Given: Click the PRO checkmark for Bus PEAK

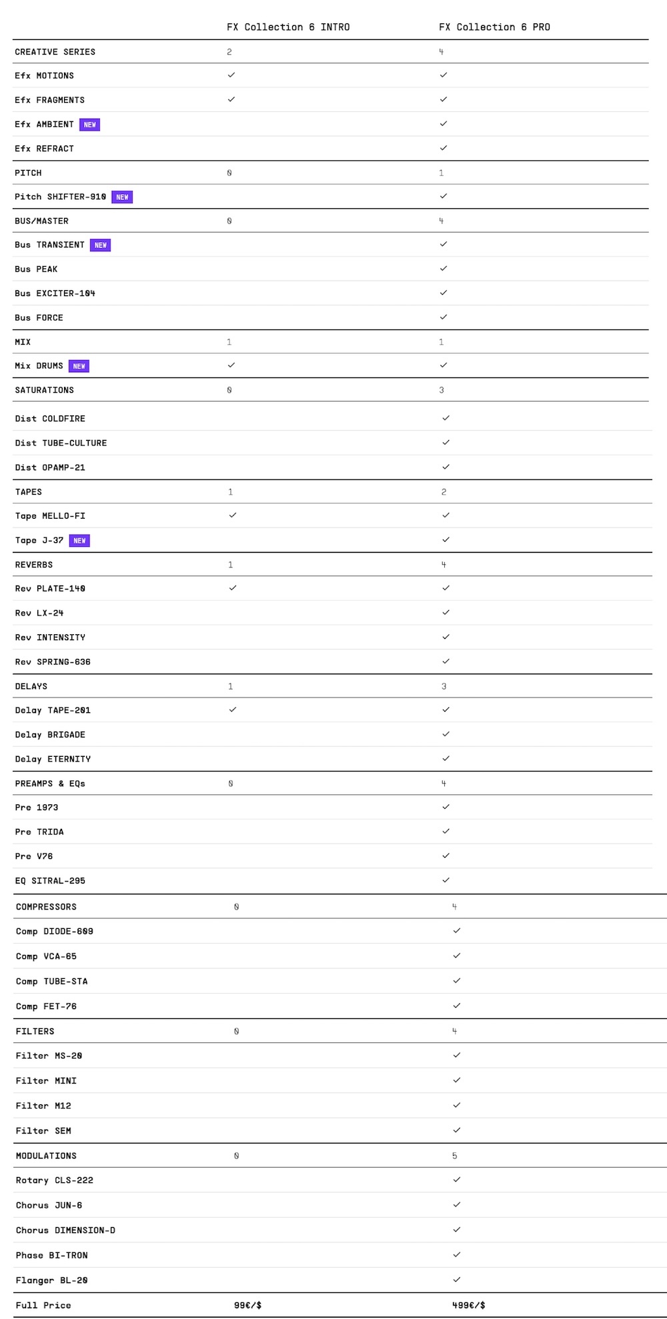Looking at the screenshot, I should click(444, 269).
